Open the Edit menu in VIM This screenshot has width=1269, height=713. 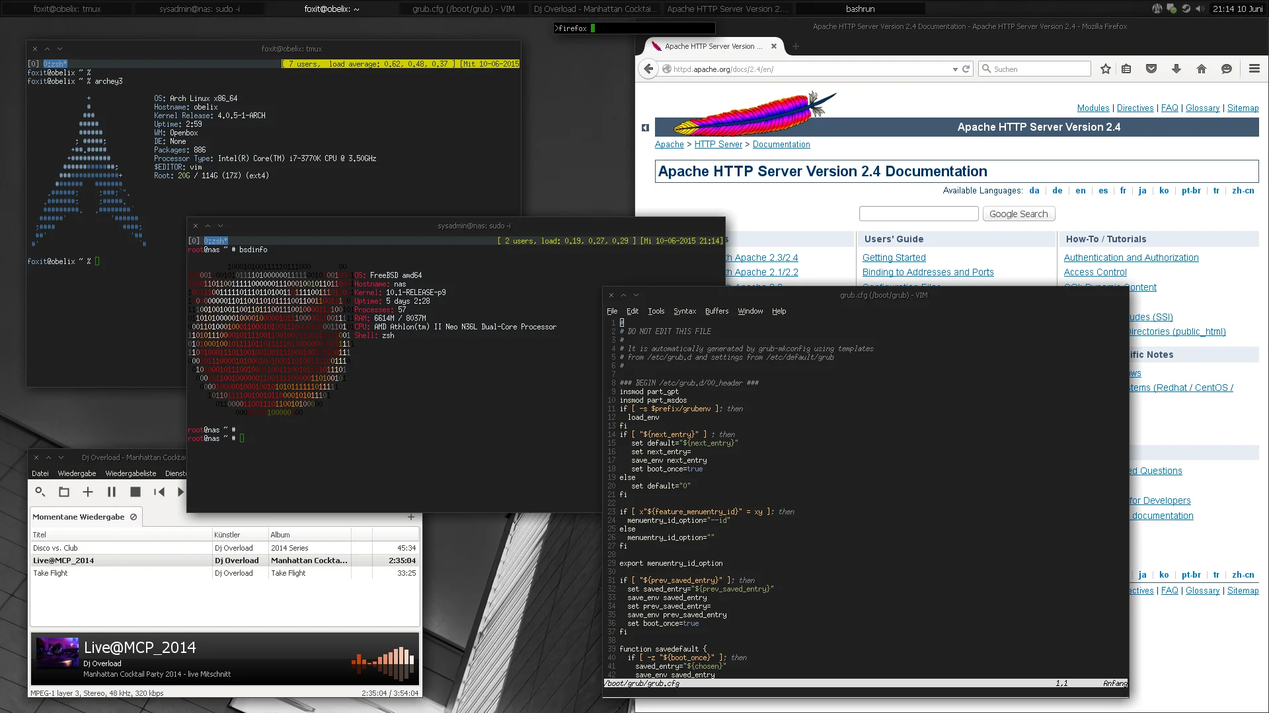[x=632, y=311]
